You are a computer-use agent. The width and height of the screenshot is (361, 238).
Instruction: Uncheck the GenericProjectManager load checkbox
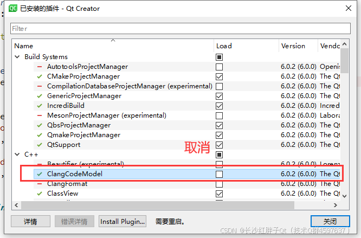coord(219,96)
